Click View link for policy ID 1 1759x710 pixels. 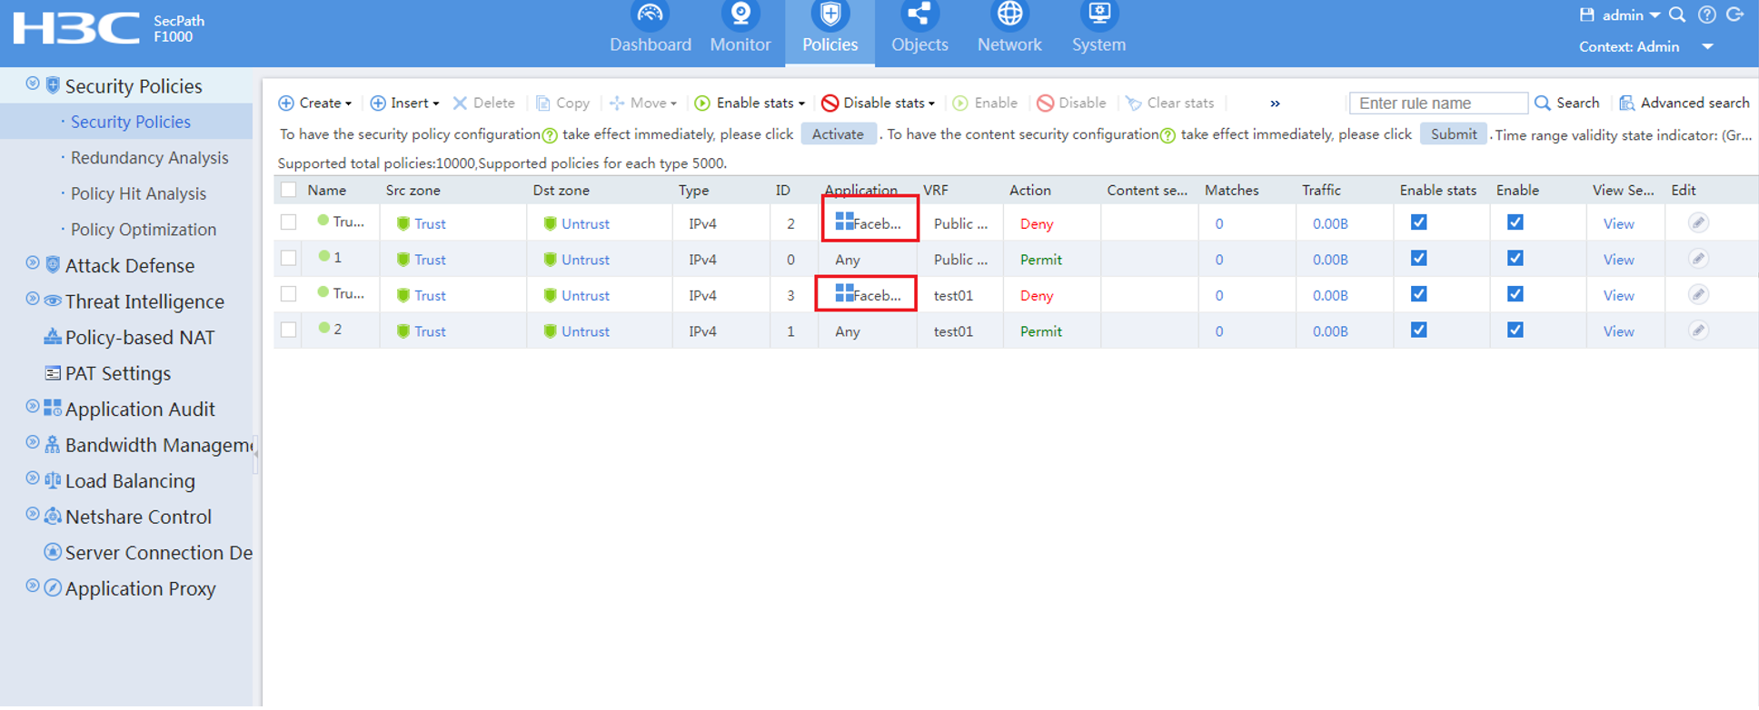coord(1618,331)
